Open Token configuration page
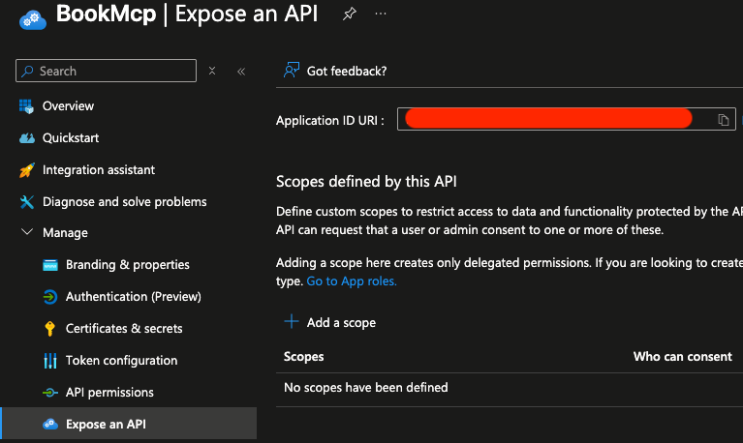743x443 pixels. pyautogui.click(x=121, y=361)
